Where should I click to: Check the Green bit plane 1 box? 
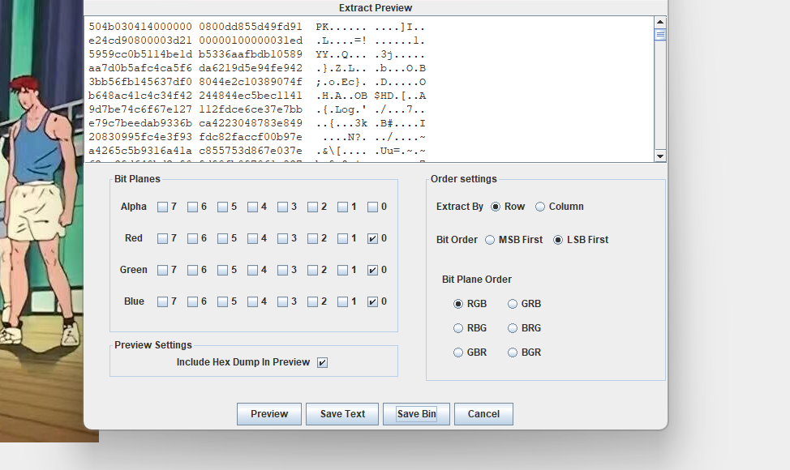[342, 270]
